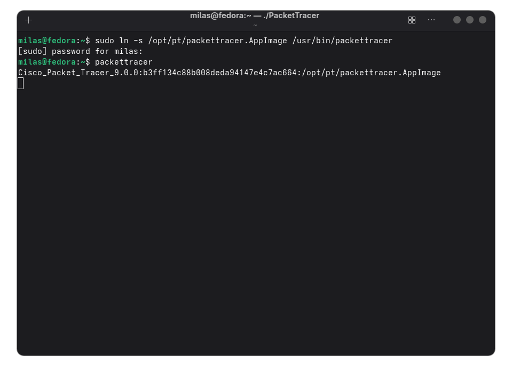Open a new terminal tab with the plus icon

click(28, 20)
